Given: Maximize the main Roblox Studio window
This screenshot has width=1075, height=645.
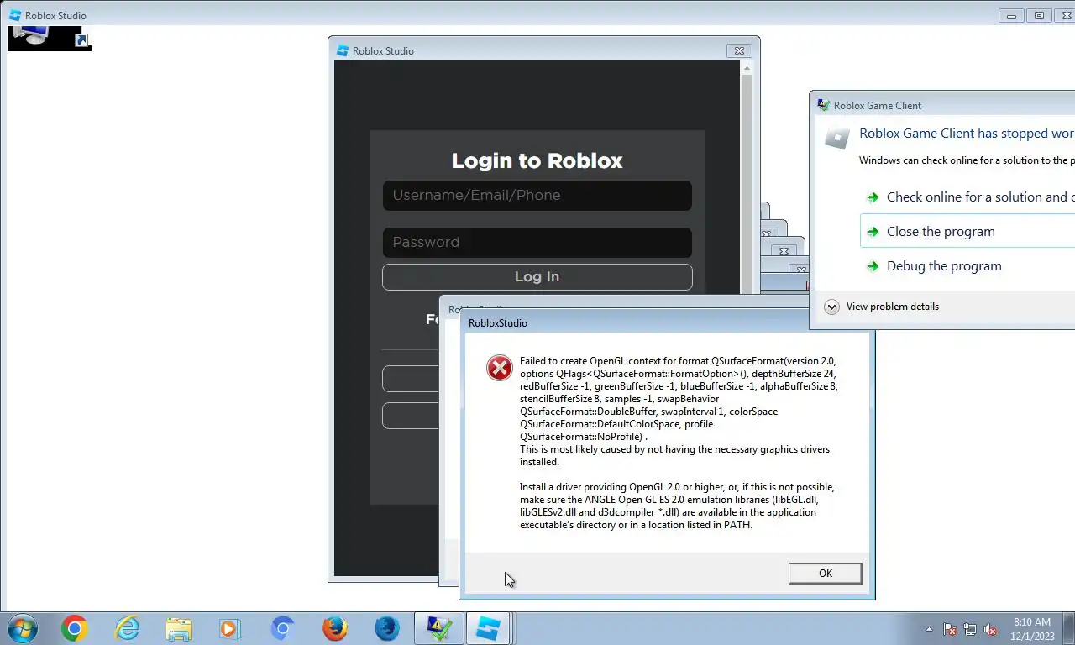Looking at the screenshot, I should (1039, 15).
